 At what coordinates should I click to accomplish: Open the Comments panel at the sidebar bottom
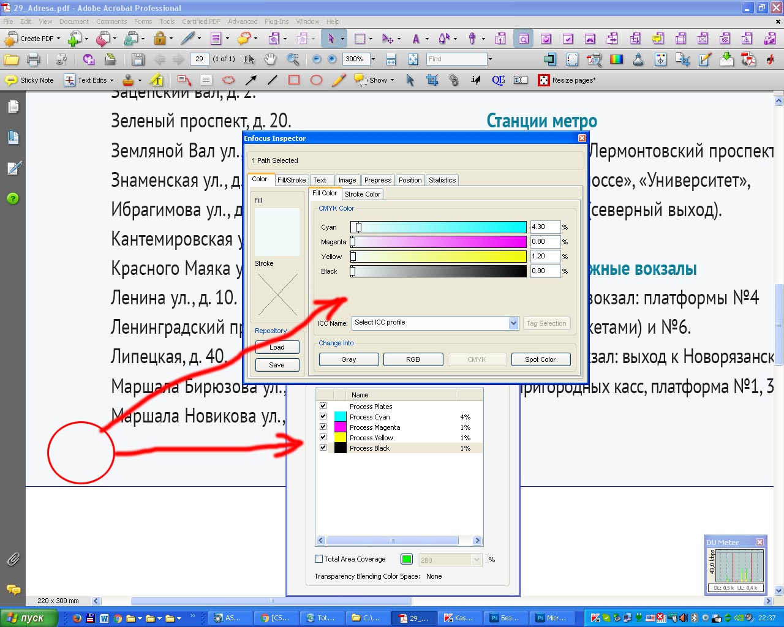[13, 590]
